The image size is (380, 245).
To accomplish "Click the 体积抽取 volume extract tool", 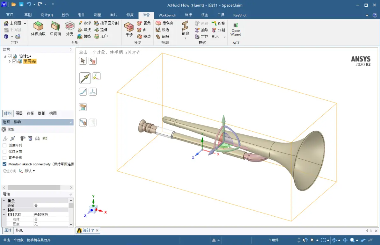I will pyautogui.click(x=38, y=29).
